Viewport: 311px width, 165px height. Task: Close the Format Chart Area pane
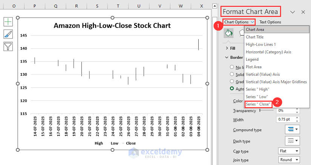pyautogui.click(x=303, y=12)
